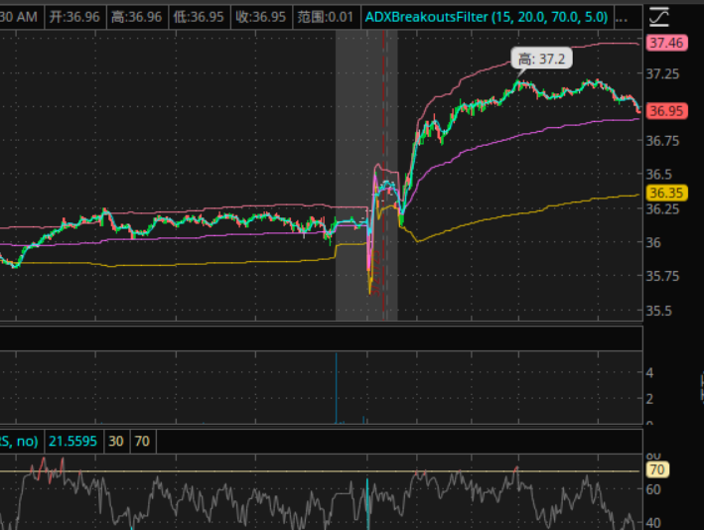This screenshot has width=704, height=530.
Task: Expand the '...' overflow after ADXBreakoutsFilter
Action: 622,17
